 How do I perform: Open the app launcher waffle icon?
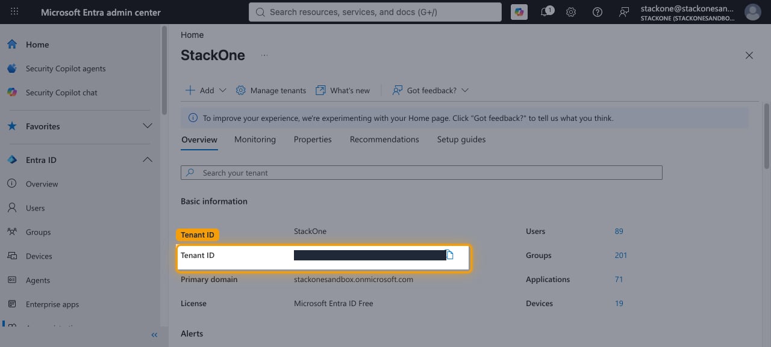[x=14, y=12]
